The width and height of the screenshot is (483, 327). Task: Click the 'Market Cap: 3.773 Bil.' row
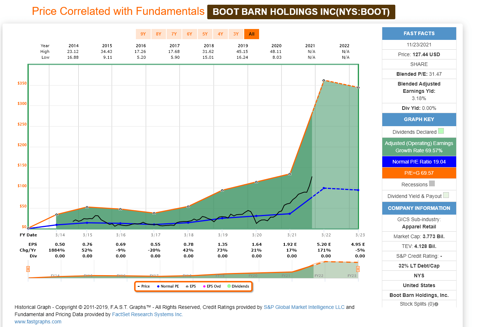tap(419, 236)
